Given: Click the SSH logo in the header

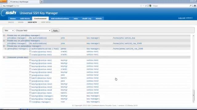Looking at the screenshot, I should [9, 13].
